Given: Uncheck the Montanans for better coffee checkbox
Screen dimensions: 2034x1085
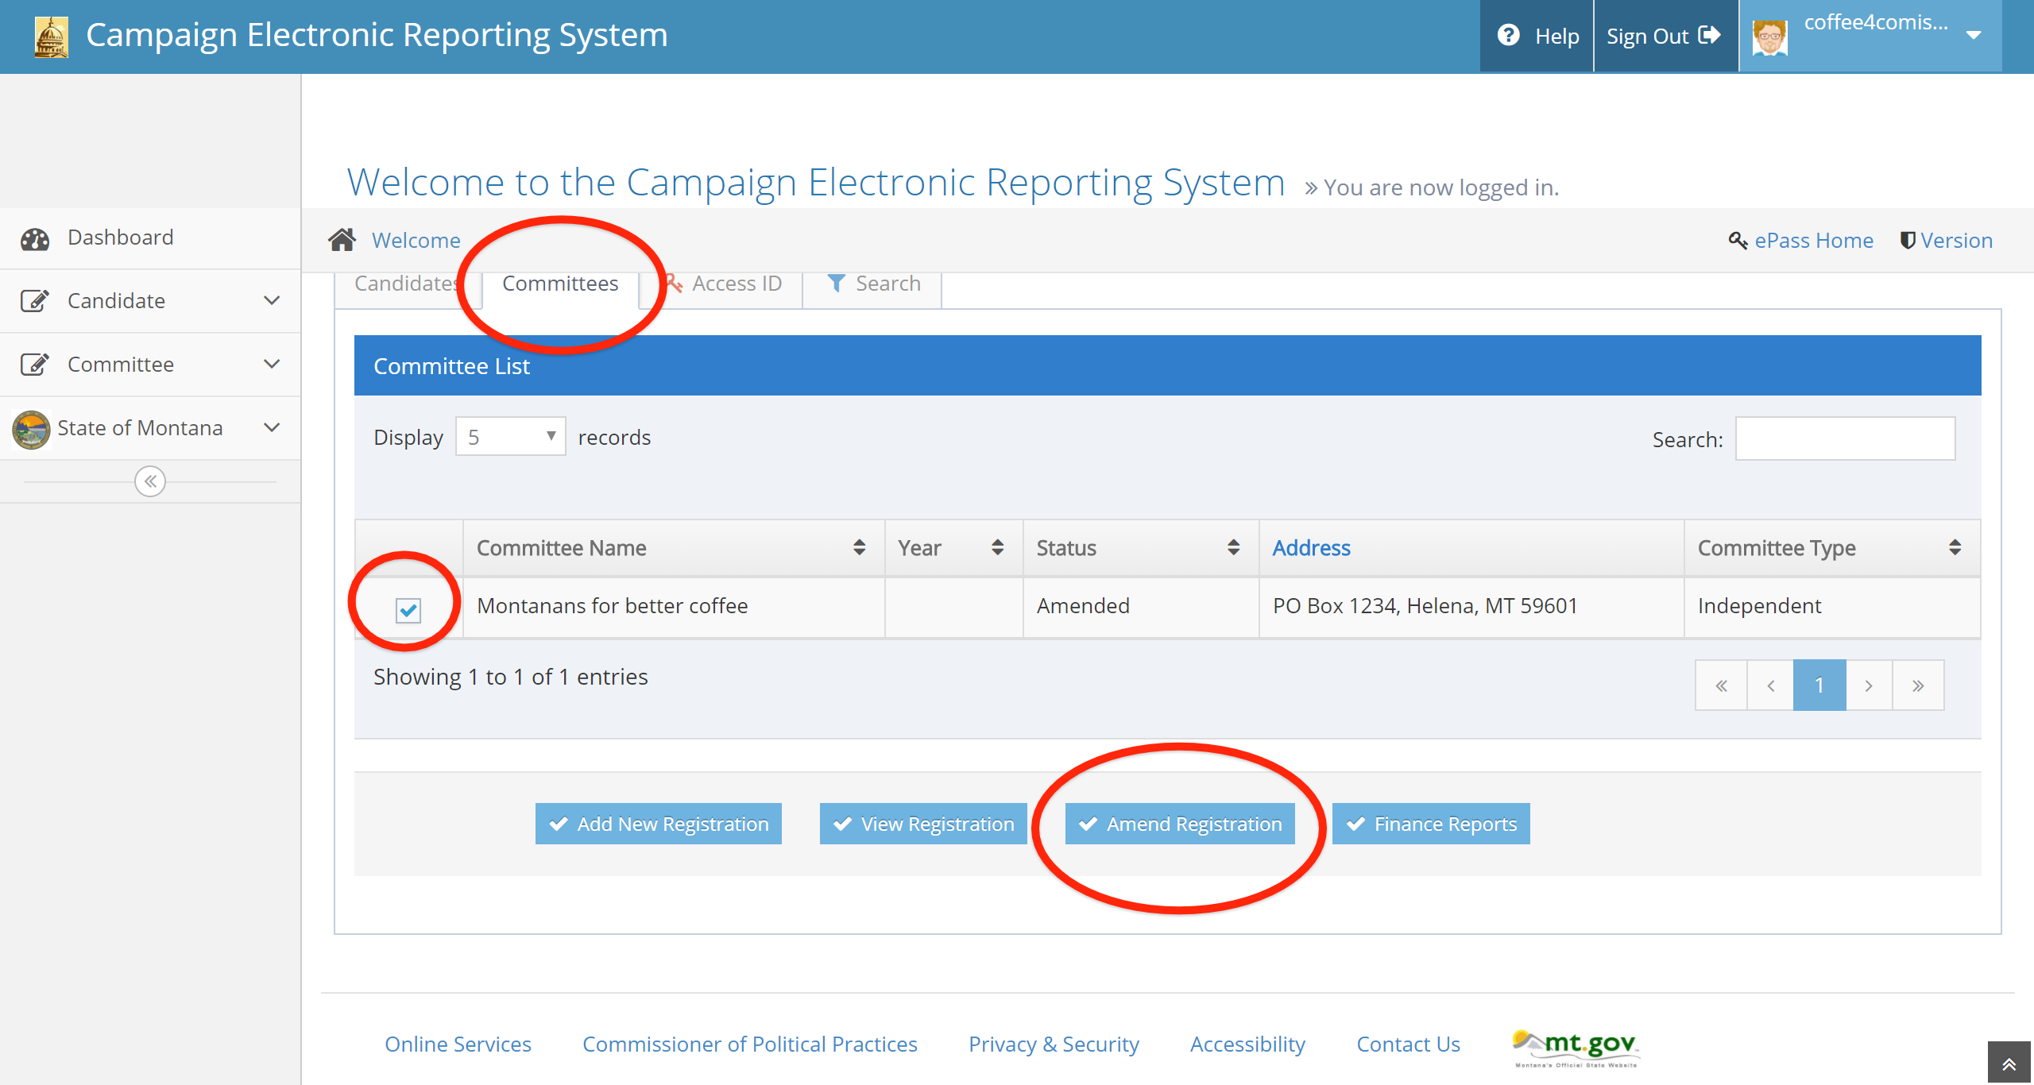Looking at the screenshot, I should pyautogui.click(x=408, y=610).
